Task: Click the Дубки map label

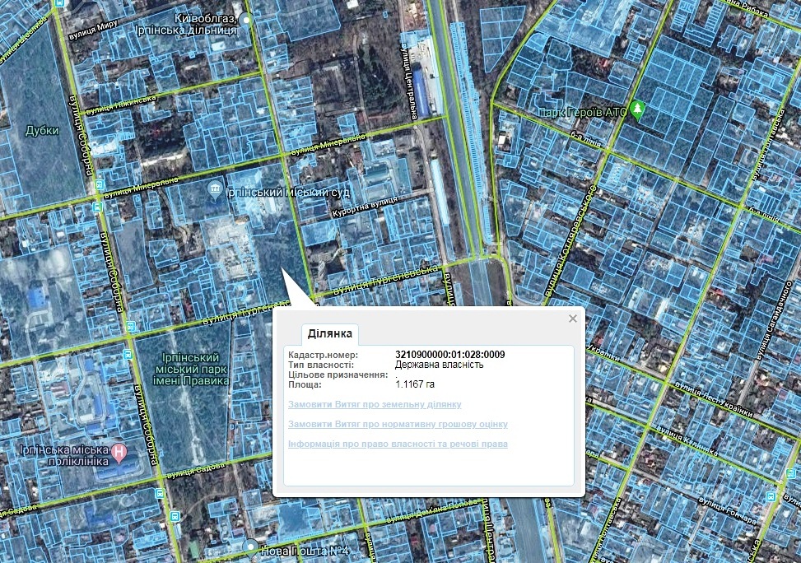Action: tap(42, 129)
